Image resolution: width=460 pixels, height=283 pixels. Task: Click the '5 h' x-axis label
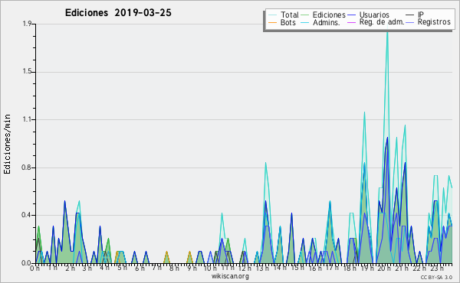[x=122, y=268]
